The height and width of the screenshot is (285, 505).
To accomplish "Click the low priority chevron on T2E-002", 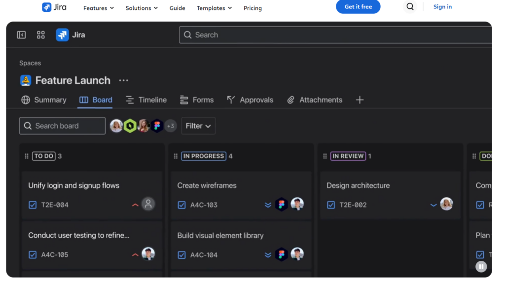I will (433, 205).
